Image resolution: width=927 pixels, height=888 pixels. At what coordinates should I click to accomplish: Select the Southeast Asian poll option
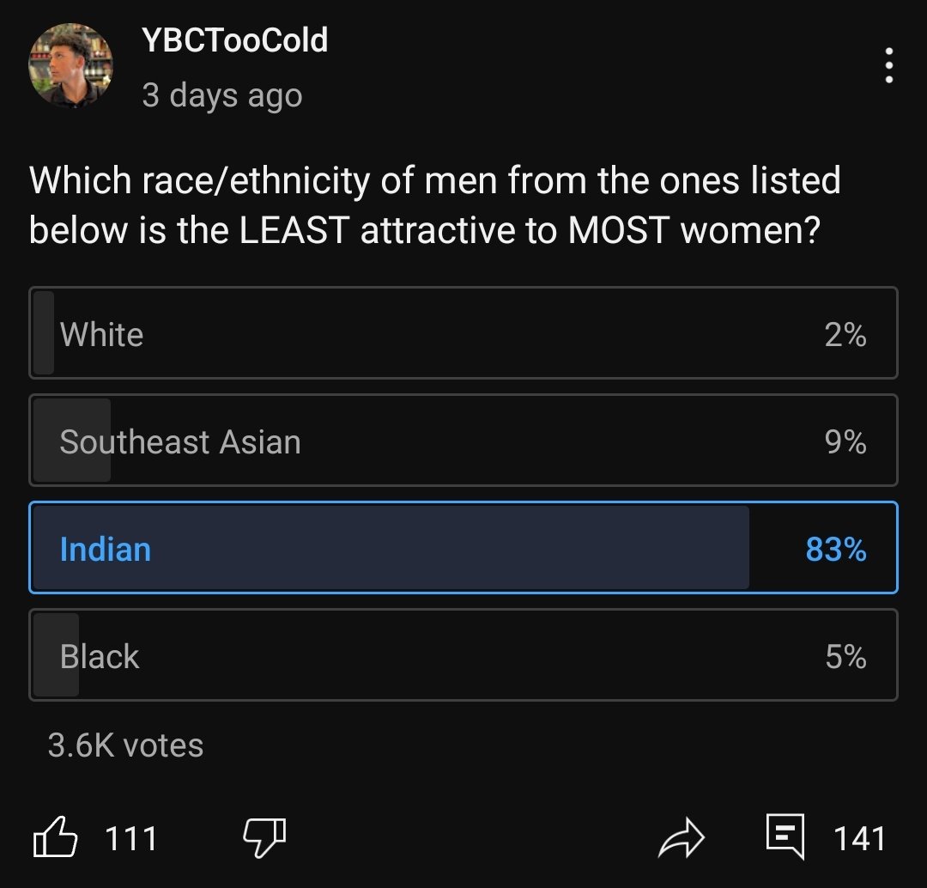[x=463, y=441]
